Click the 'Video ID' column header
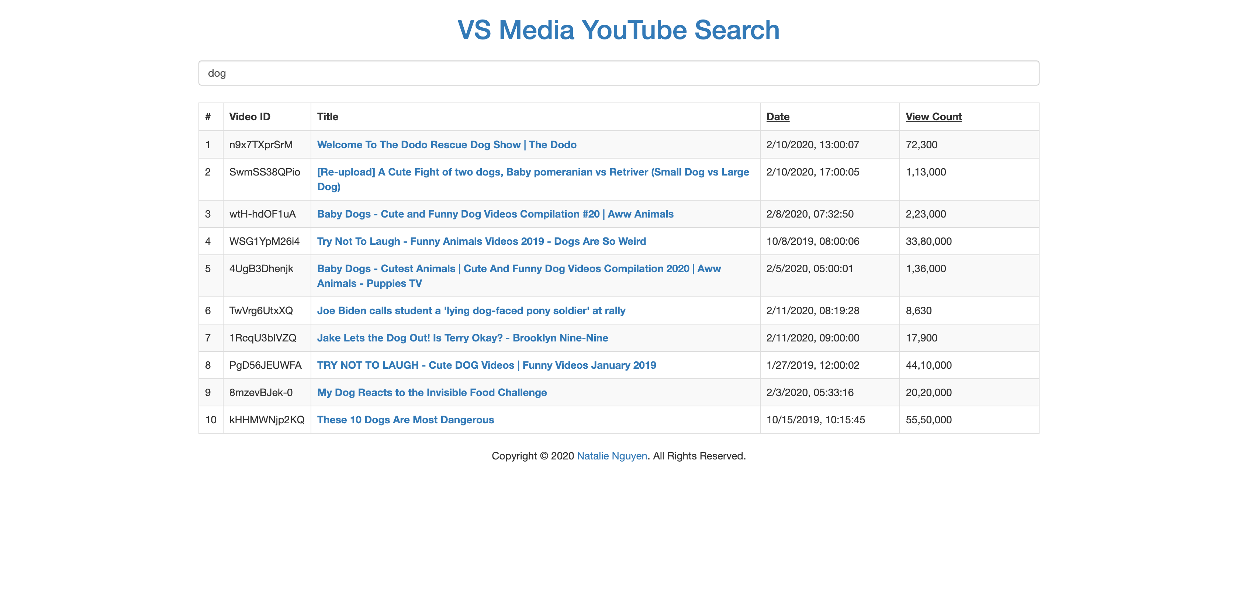Image resolution: width=1238 pixels, height=604 pixels. pos(249,117)
